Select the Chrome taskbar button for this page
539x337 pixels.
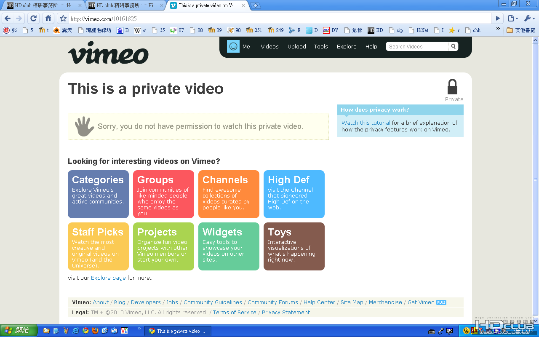(x=178, y=331)
